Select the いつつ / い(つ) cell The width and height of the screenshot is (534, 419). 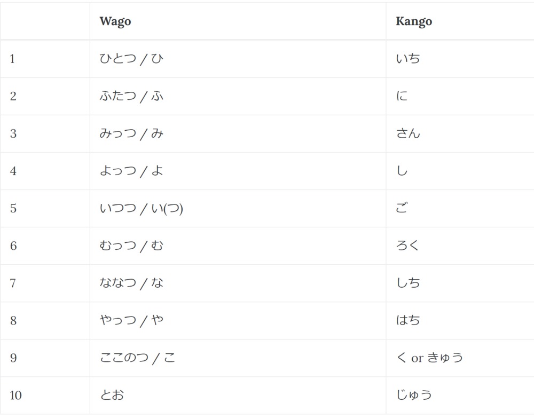coord(141,208)
